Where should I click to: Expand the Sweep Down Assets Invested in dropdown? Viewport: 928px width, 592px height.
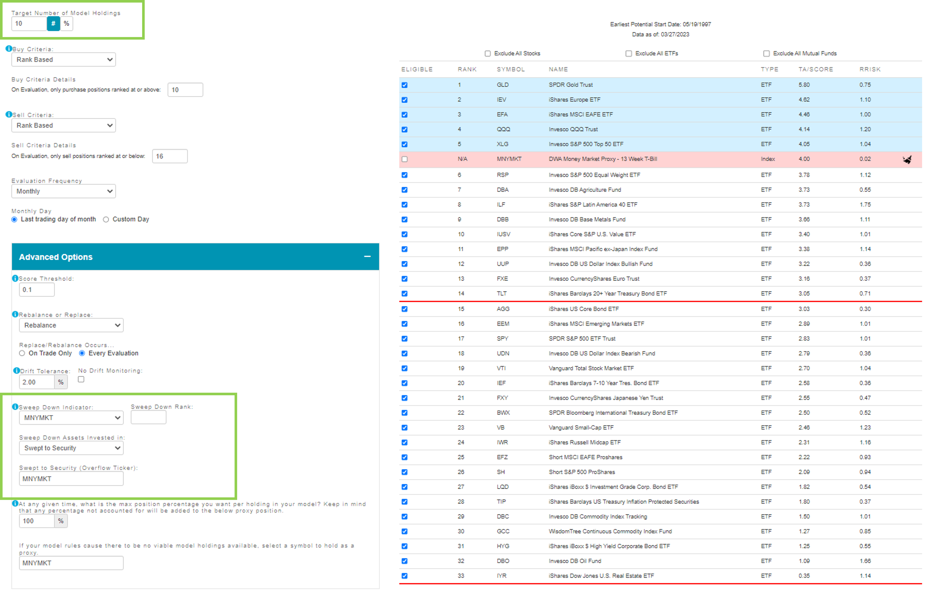click(x=71, y=448)
